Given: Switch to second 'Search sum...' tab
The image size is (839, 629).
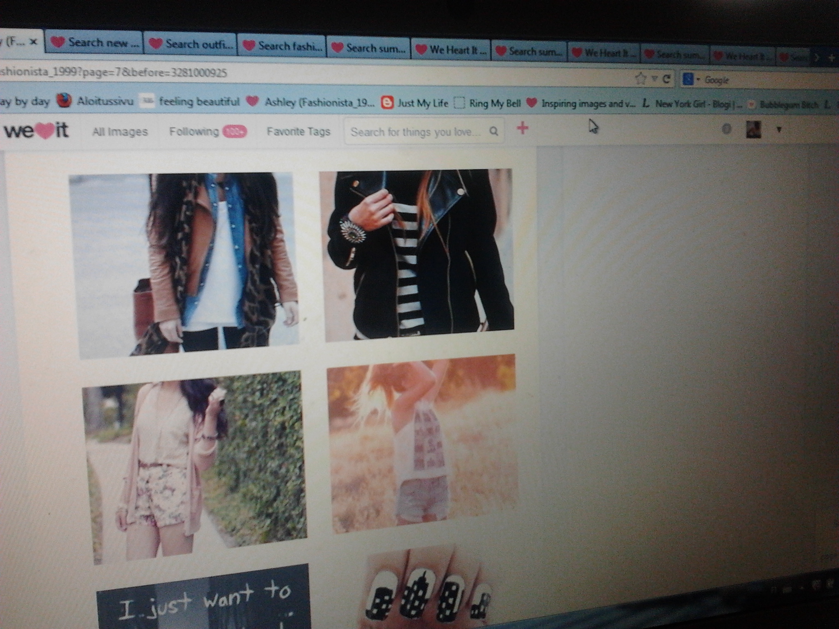Looking at the screenshot, I should pyautogui.click(x=528, y=52).
